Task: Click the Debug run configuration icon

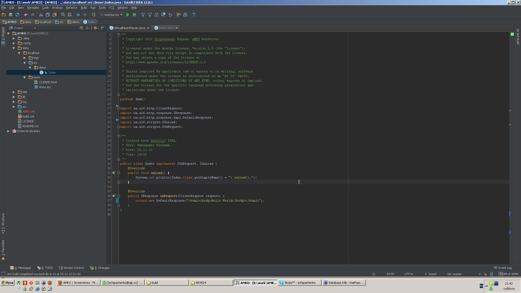Action: 135,15
